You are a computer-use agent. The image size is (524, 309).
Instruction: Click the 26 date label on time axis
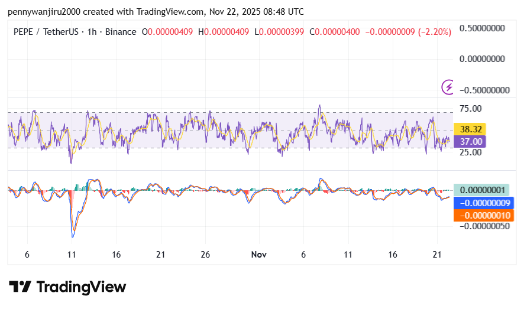pos(205,255)
